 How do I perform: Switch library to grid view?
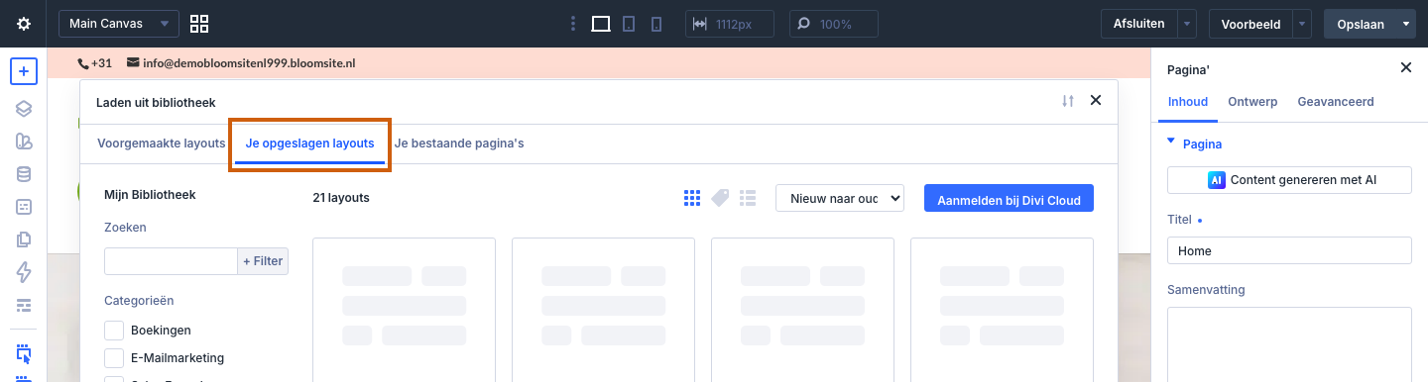pyautogui.click(x=692, y=198)
